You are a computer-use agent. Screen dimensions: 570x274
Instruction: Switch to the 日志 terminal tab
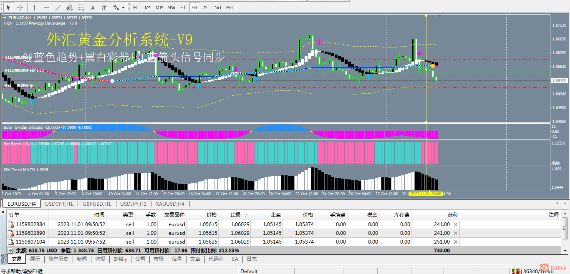[x=252, y=259]
